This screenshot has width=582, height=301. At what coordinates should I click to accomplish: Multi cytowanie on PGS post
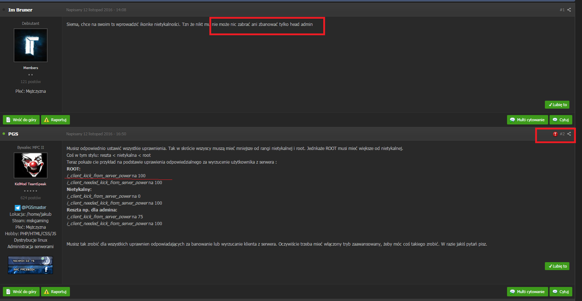(x=528, y=292)
